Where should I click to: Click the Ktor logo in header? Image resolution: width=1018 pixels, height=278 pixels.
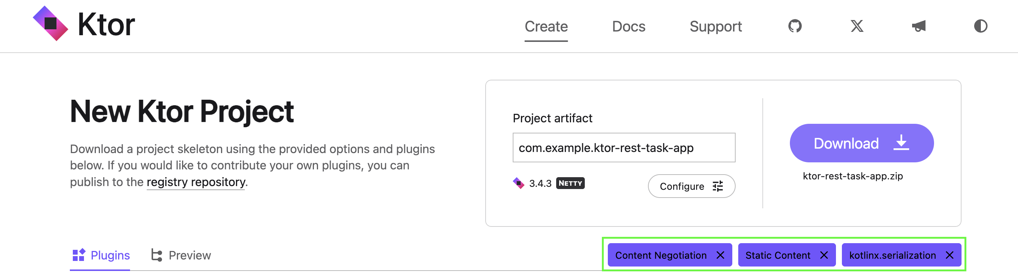84,24
